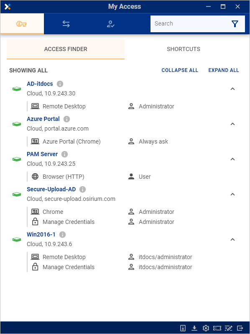The width and height of the screenshot is (250, 334).
Task: Click the green device icon for Azure Portal
Action: point(17,124)
